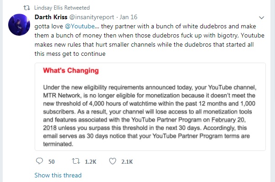Screen dimensions: 275x182
Task: Click the reply speech bubble icon
Action: 39,161
